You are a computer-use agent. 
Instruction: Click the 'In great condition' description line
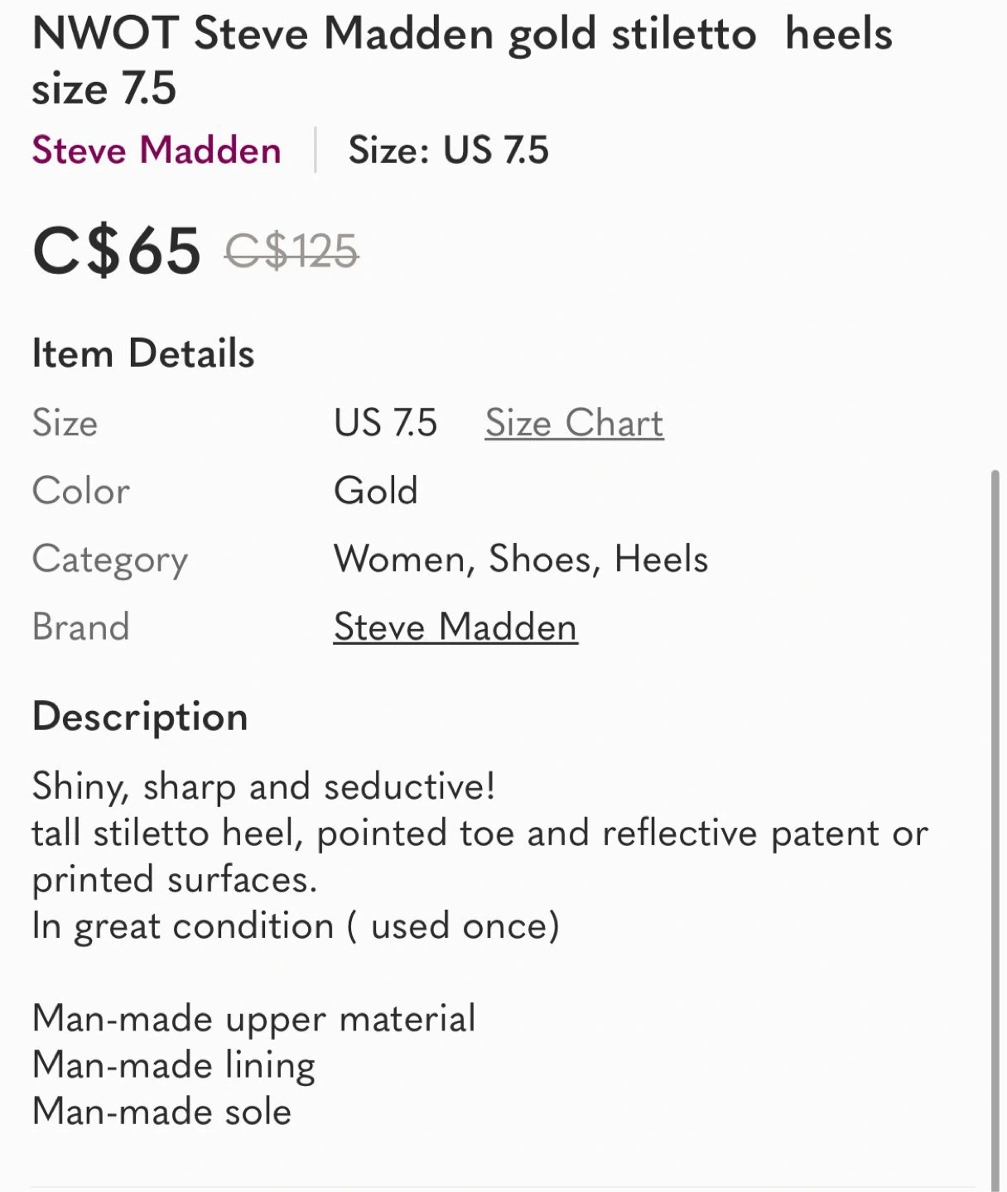pyautogui.click(x=296, y=925)
